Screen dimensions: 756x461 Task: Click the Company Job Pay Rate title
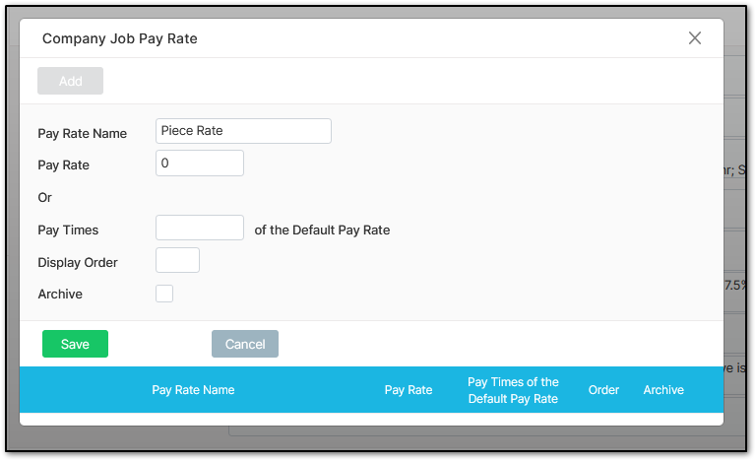(x=119, y=38)
